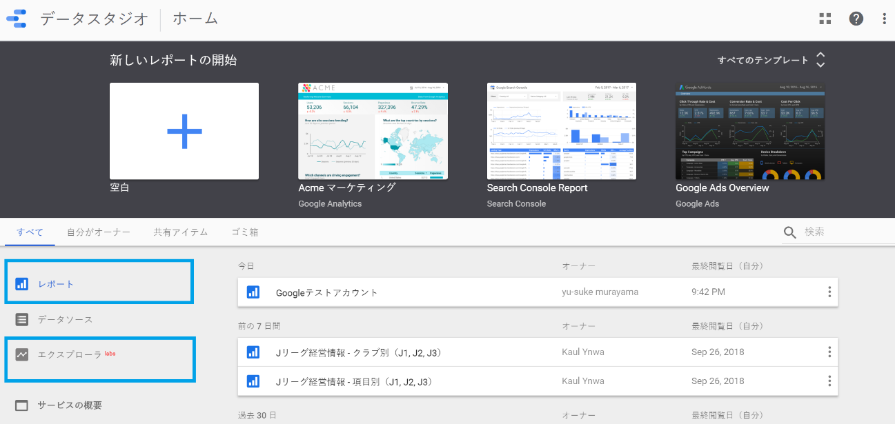Click the 新しいレポートの開始 heading

(173, 60)
